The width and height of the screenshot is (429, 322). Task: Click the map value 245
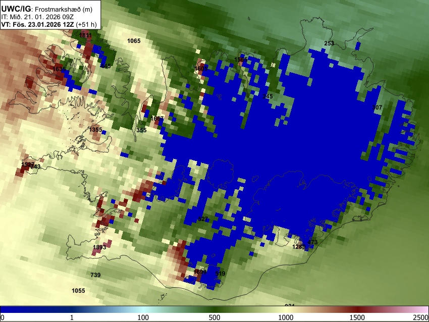(x=267, y=96)
